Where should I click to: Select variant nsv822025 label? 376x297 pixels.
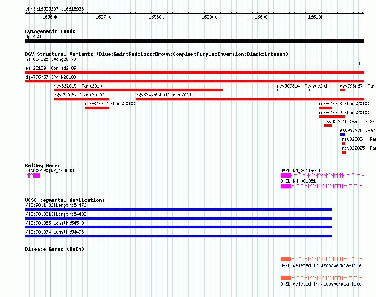[359, 148]
